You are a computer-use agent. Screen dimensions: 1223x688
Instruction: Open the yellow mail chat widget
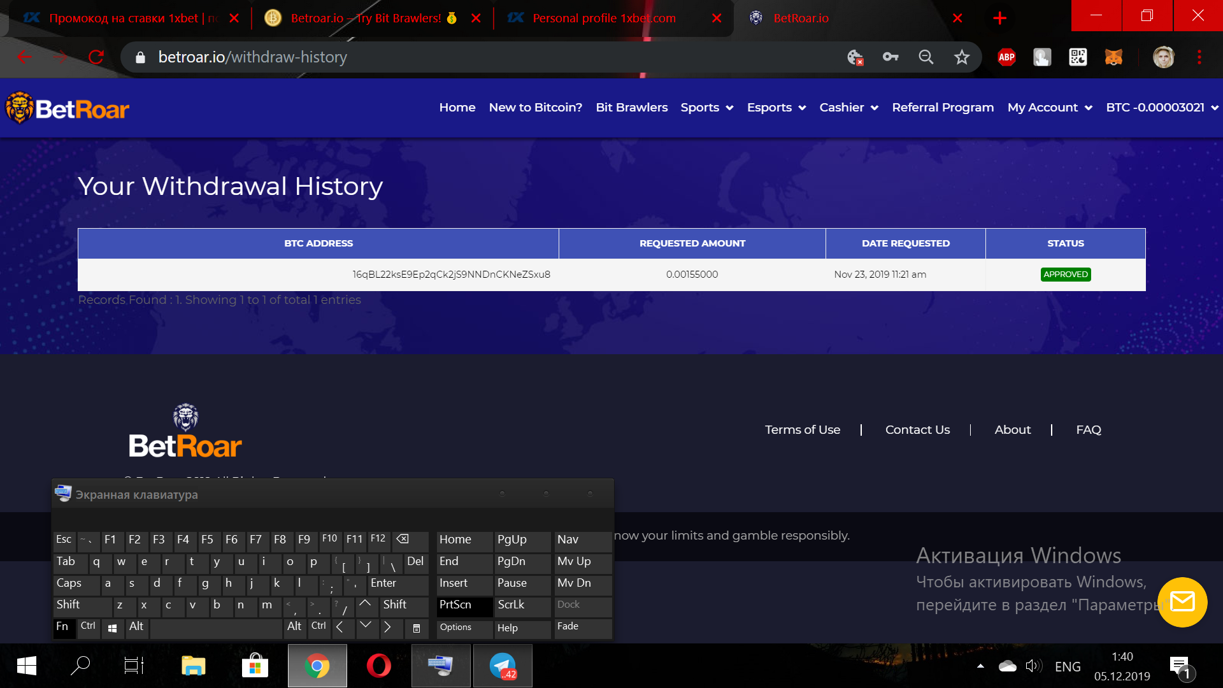[x=1182, y=602]
